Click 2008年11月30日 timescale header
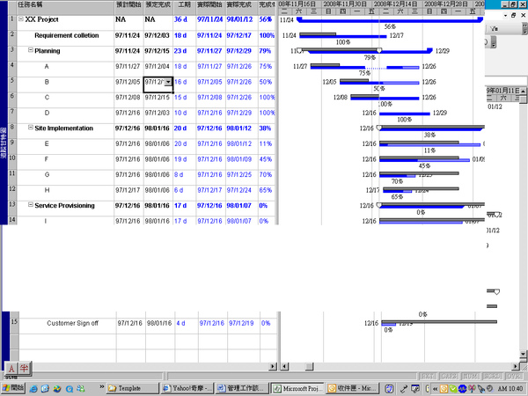Screen dimensions: 528x396 (346, 4)
